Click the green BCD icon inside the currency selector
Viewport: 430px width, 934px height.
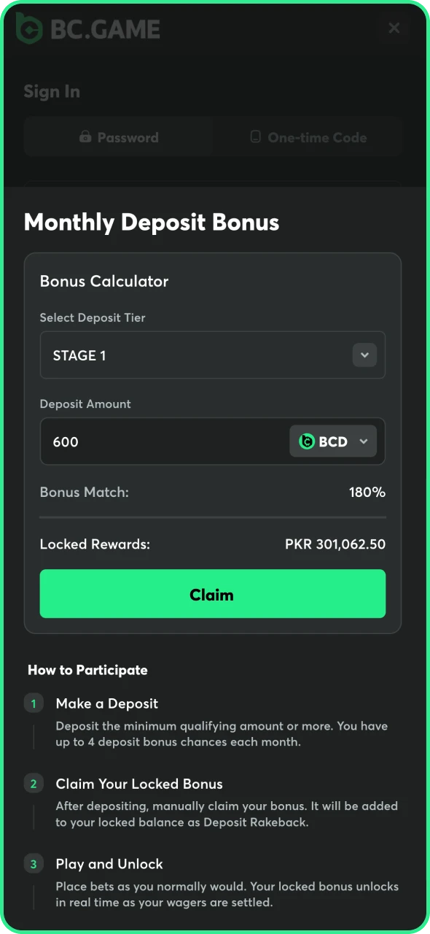click(x=305, y=441)
